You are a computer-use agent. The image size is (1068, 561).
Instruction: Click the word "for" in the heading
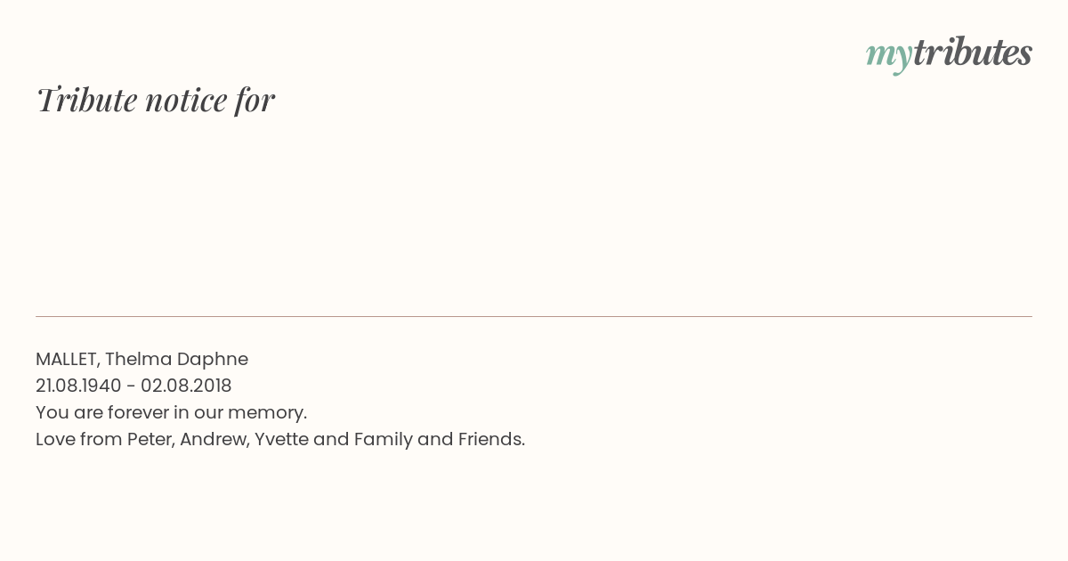click(x=255, y=100)
